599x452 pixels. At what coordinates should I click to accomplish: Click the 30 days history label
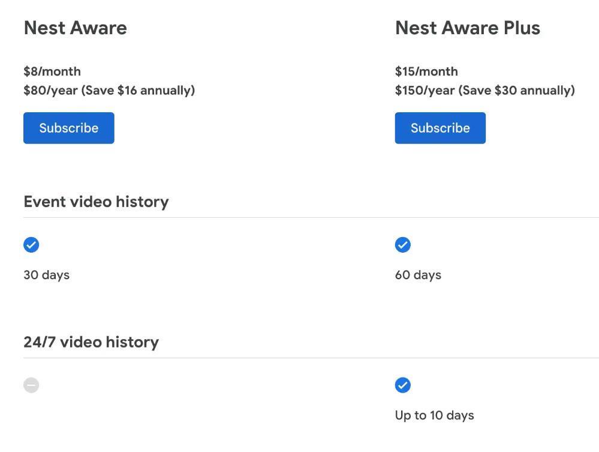pos(46,274)
